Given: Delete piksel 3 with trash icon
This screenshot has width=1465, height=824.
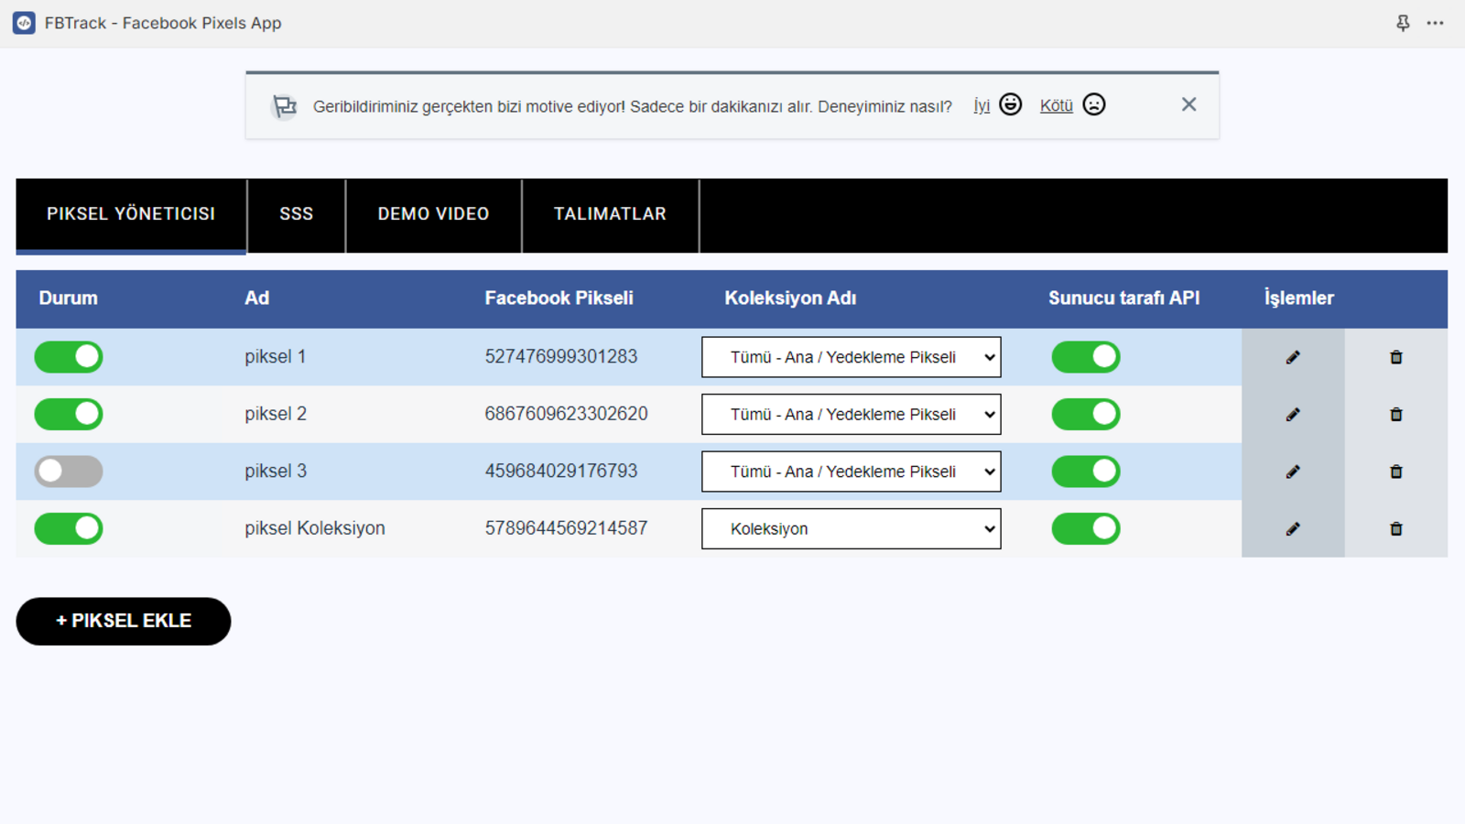Looking at the screenshot, I should click(1396, 472).
